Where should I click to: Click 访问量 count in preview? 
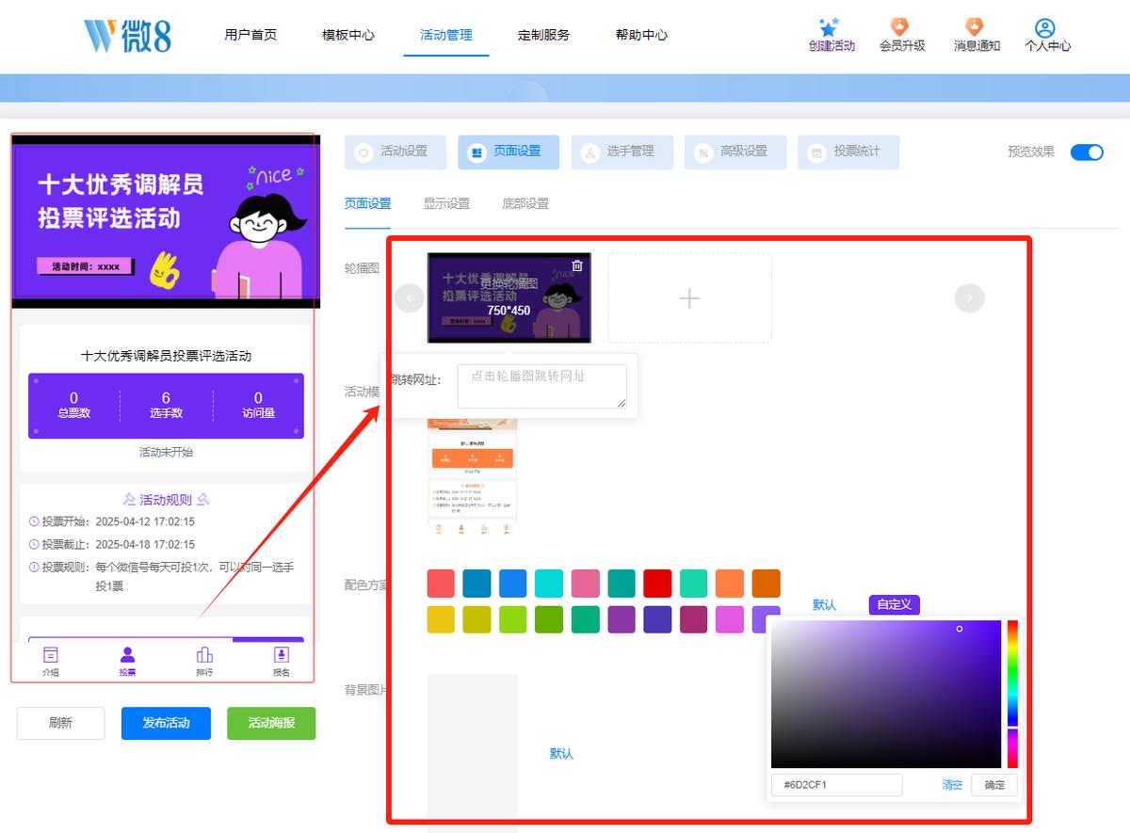[258, 405]
